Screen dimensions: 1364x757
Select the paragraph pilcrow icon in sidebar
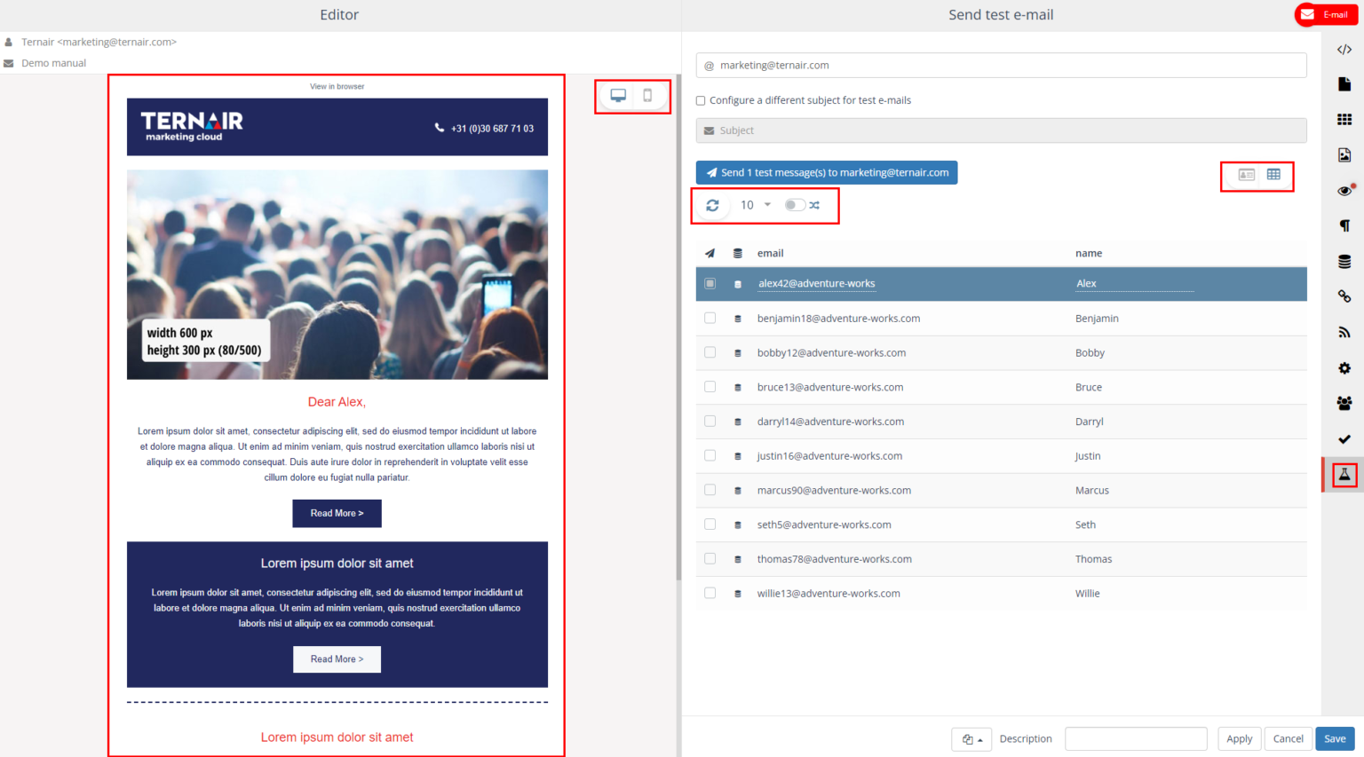[1344, 225]
